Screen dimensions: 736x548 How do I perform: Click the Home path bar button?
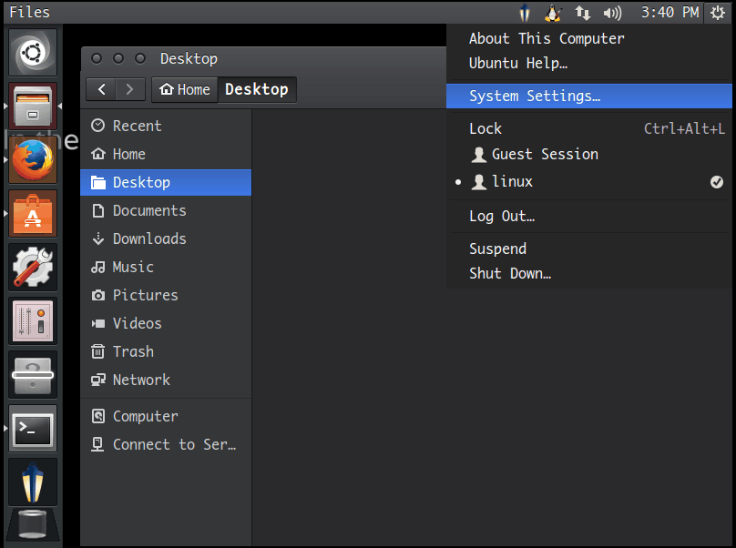pyautogui.click(x=185, y=89)
